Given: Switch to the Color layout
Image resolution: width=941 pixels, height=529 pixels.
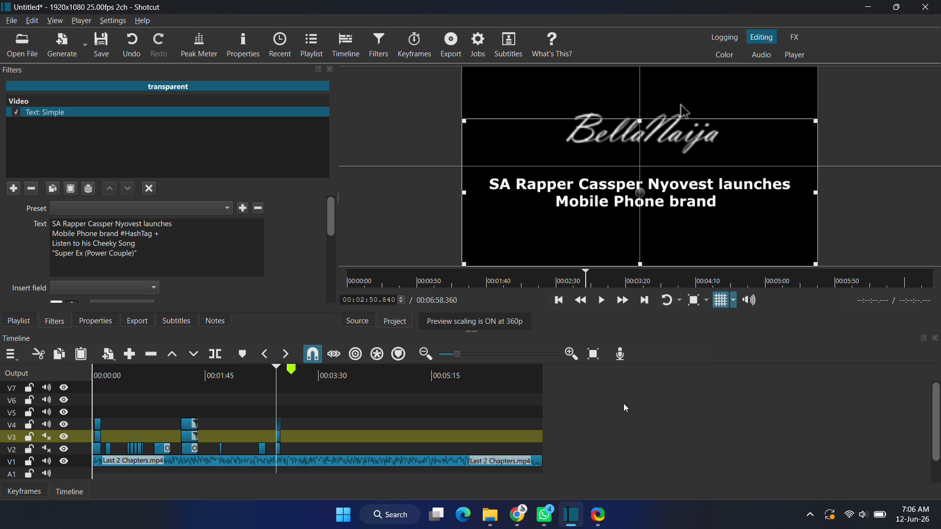Looking at the screenshot, I should click(x=724, y=55).
